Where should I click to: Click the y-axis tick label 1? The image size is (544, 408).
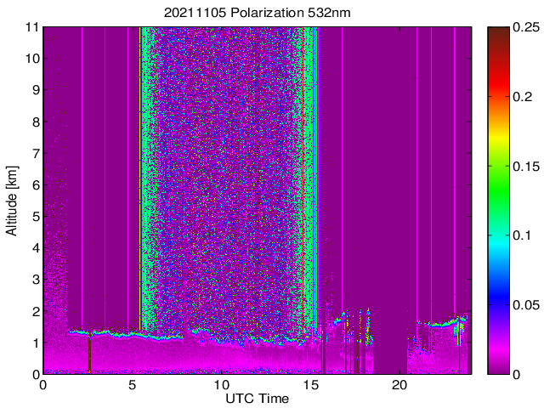(x=36, y=343)
